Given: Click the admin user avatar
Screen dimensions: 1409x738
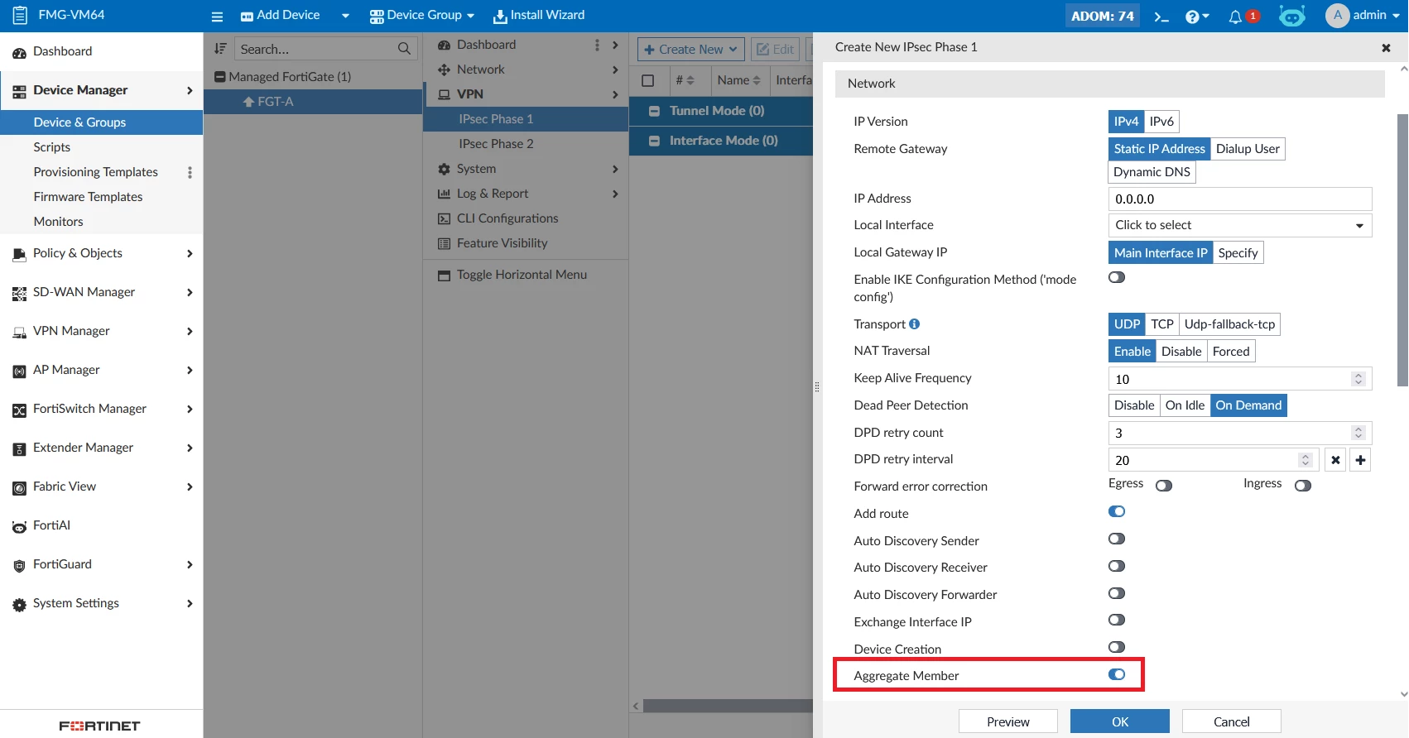Looking at the screenshot, I should click(x=1337, y=16).
